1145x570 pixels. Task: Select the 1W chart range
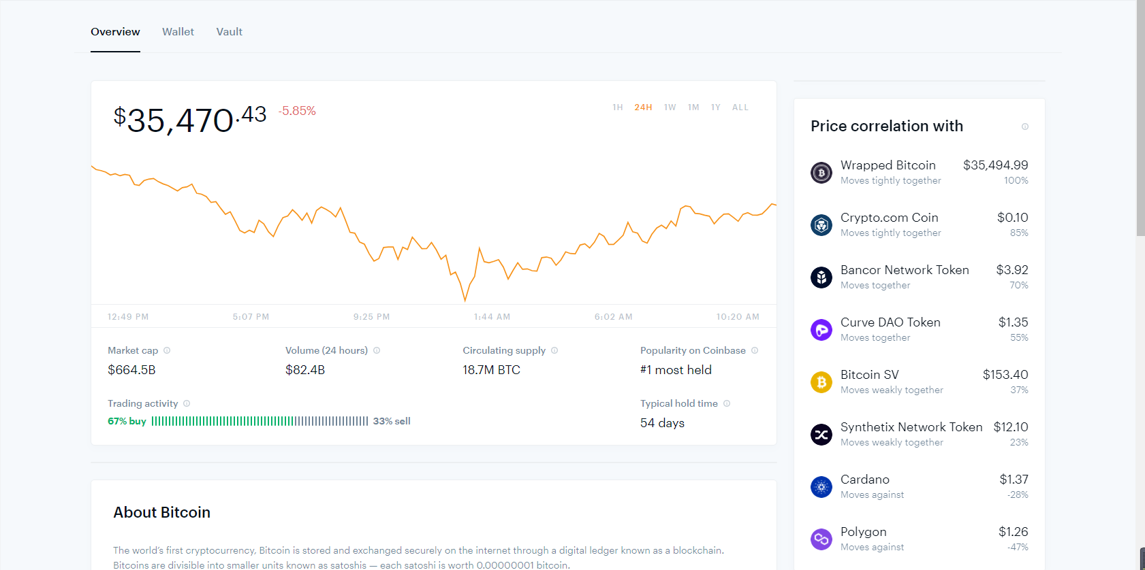tap(670, 107)
